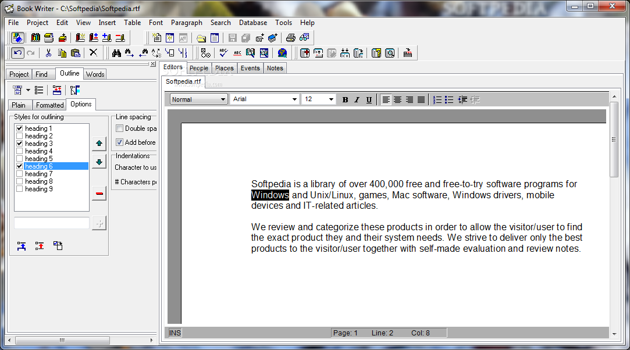Open the Arial font dropdown
630x350 pixels.
pyautogui.click(x=294, y=99)
